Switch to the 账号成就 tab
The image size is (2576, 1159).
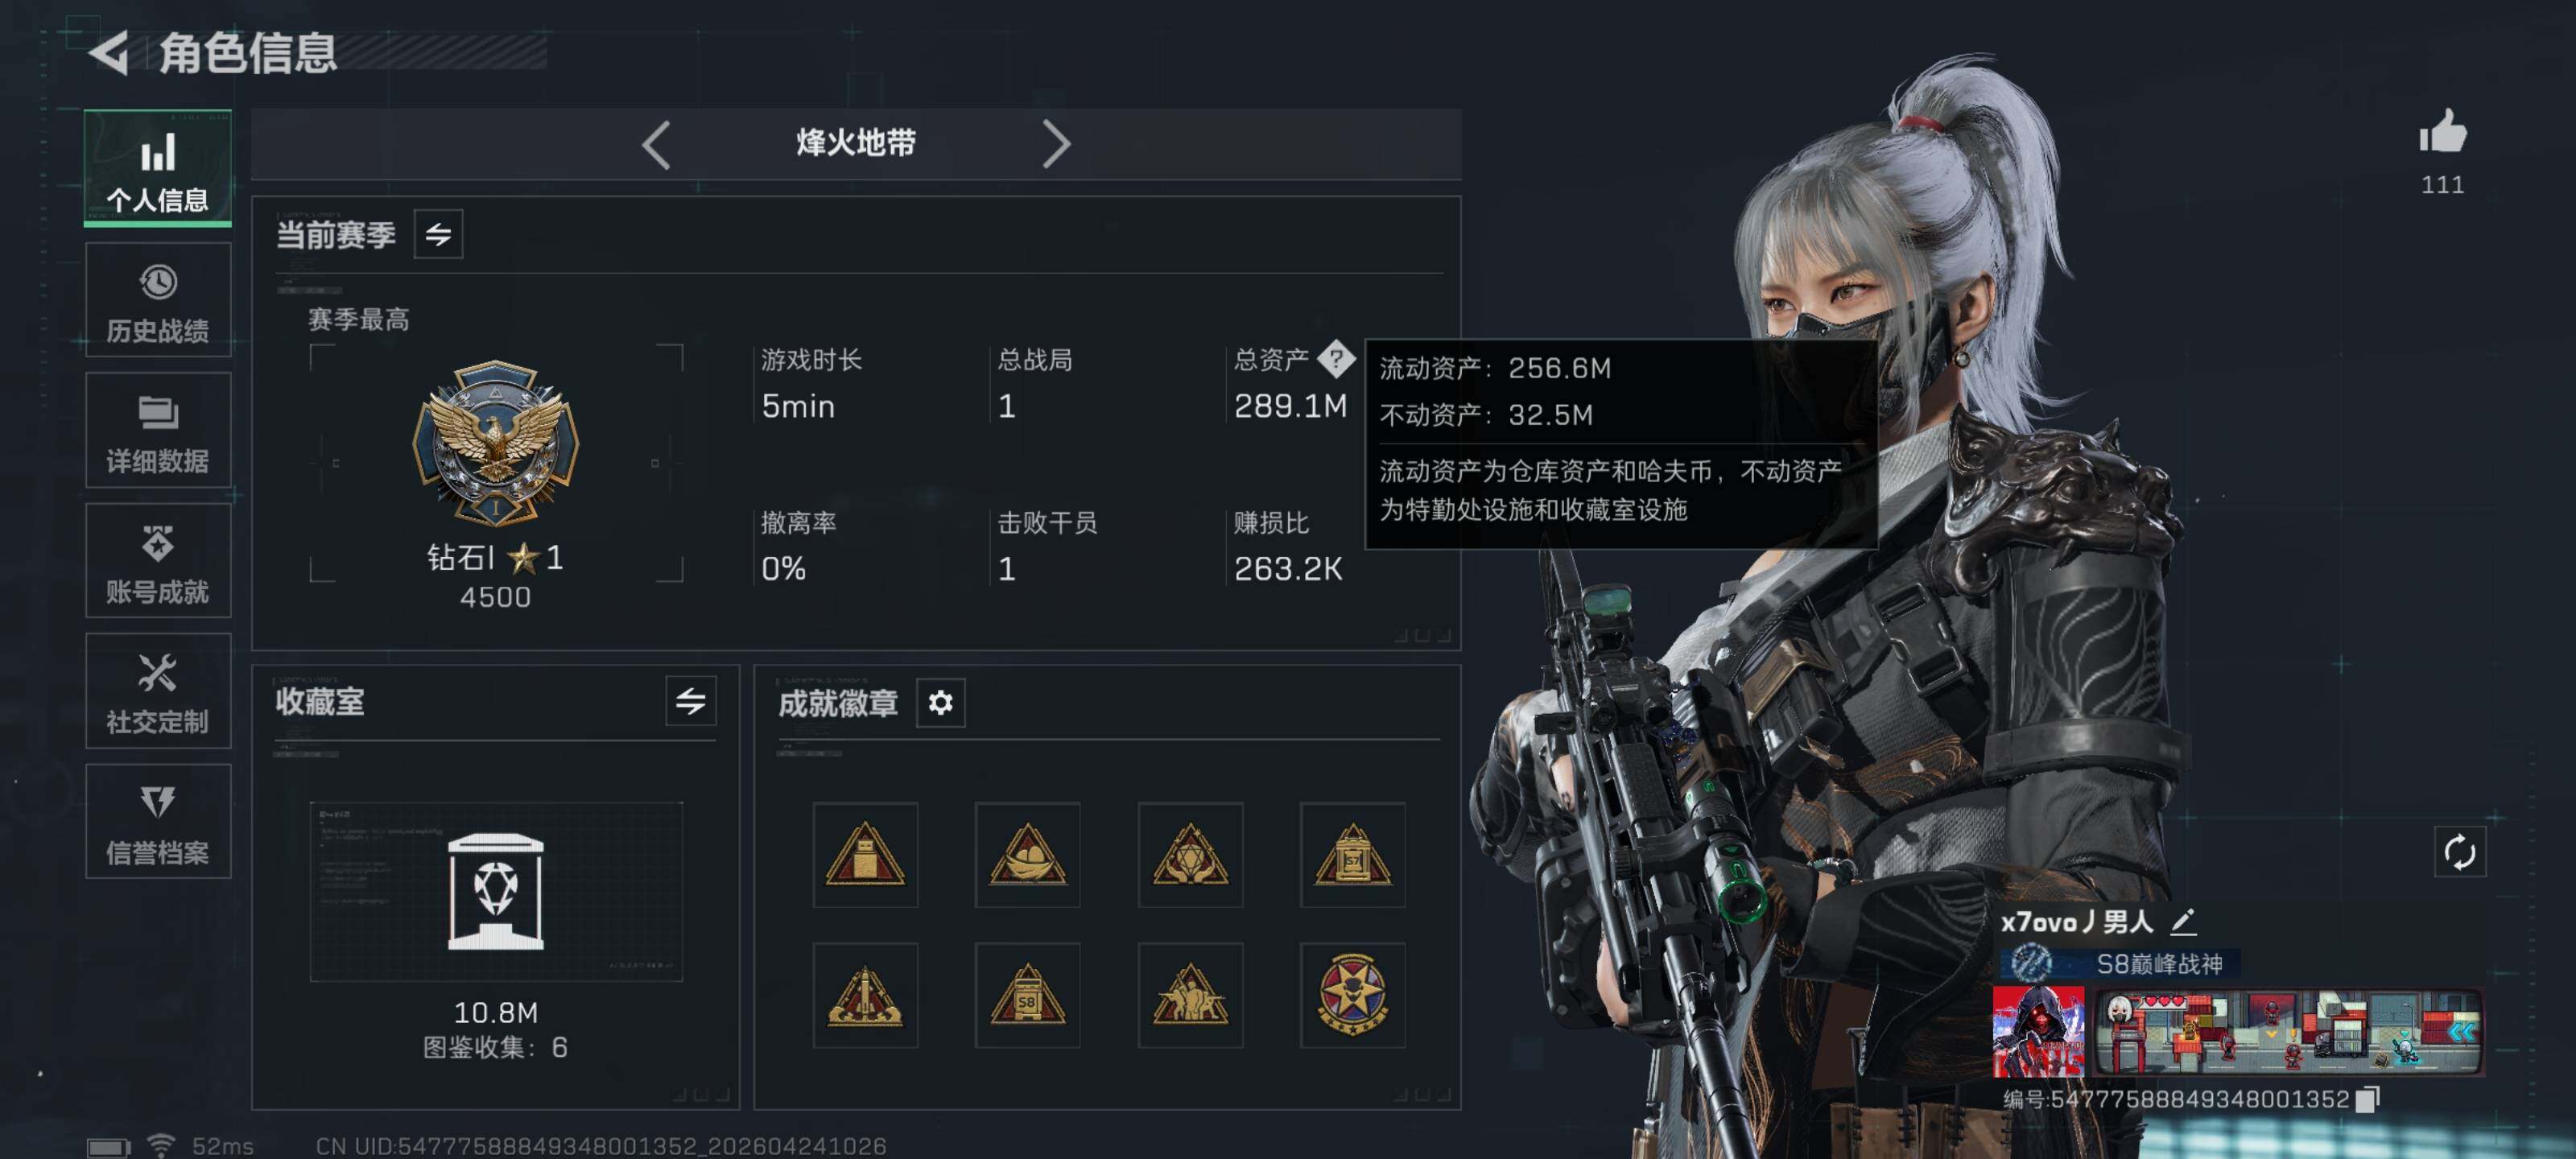click(x=158, y=560)
